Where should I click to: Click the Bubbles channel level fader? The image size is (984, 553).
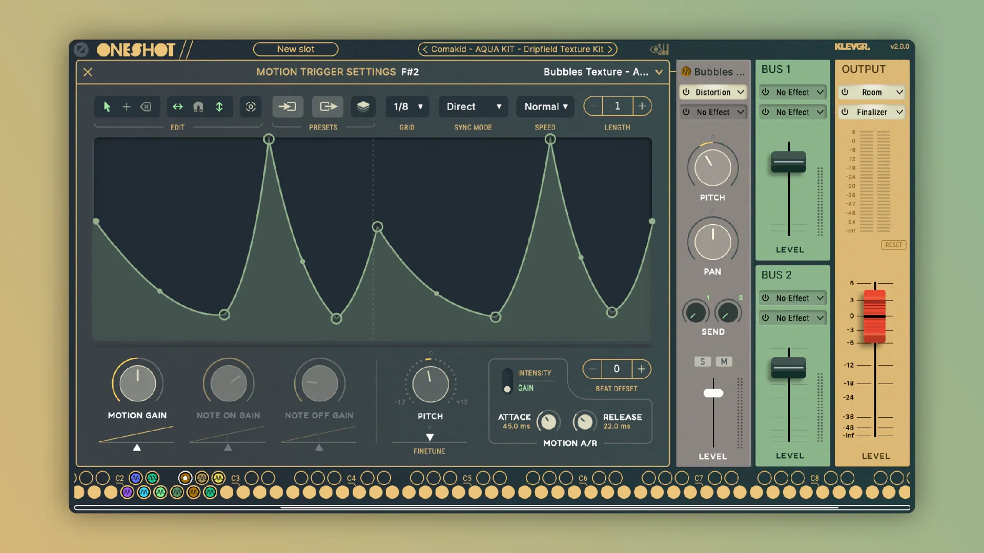click(x=713, y=393)
